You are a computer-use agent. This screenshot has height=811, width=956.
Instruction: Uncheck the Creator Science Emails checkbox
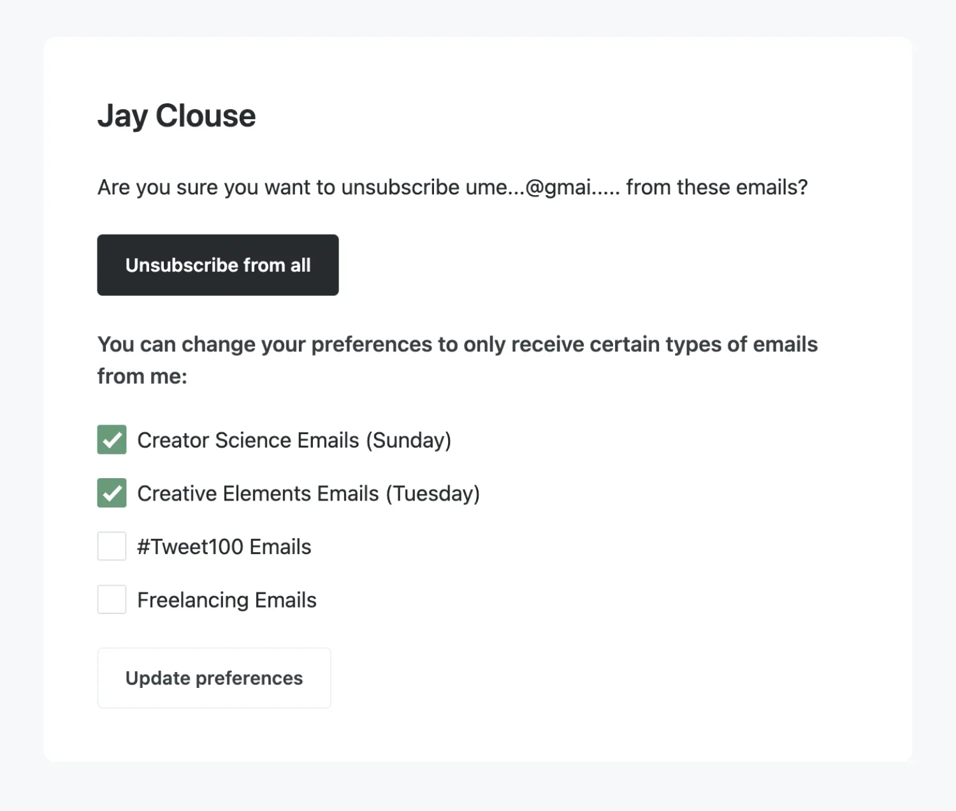112,440
